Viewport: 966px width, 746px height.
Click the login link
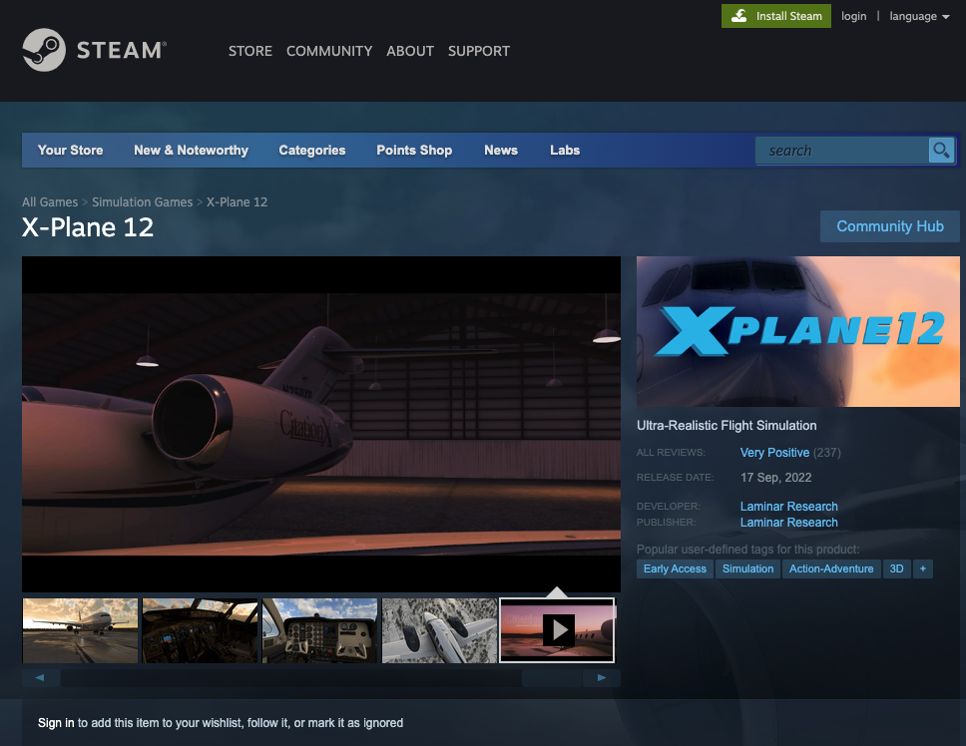pos(854,16)
